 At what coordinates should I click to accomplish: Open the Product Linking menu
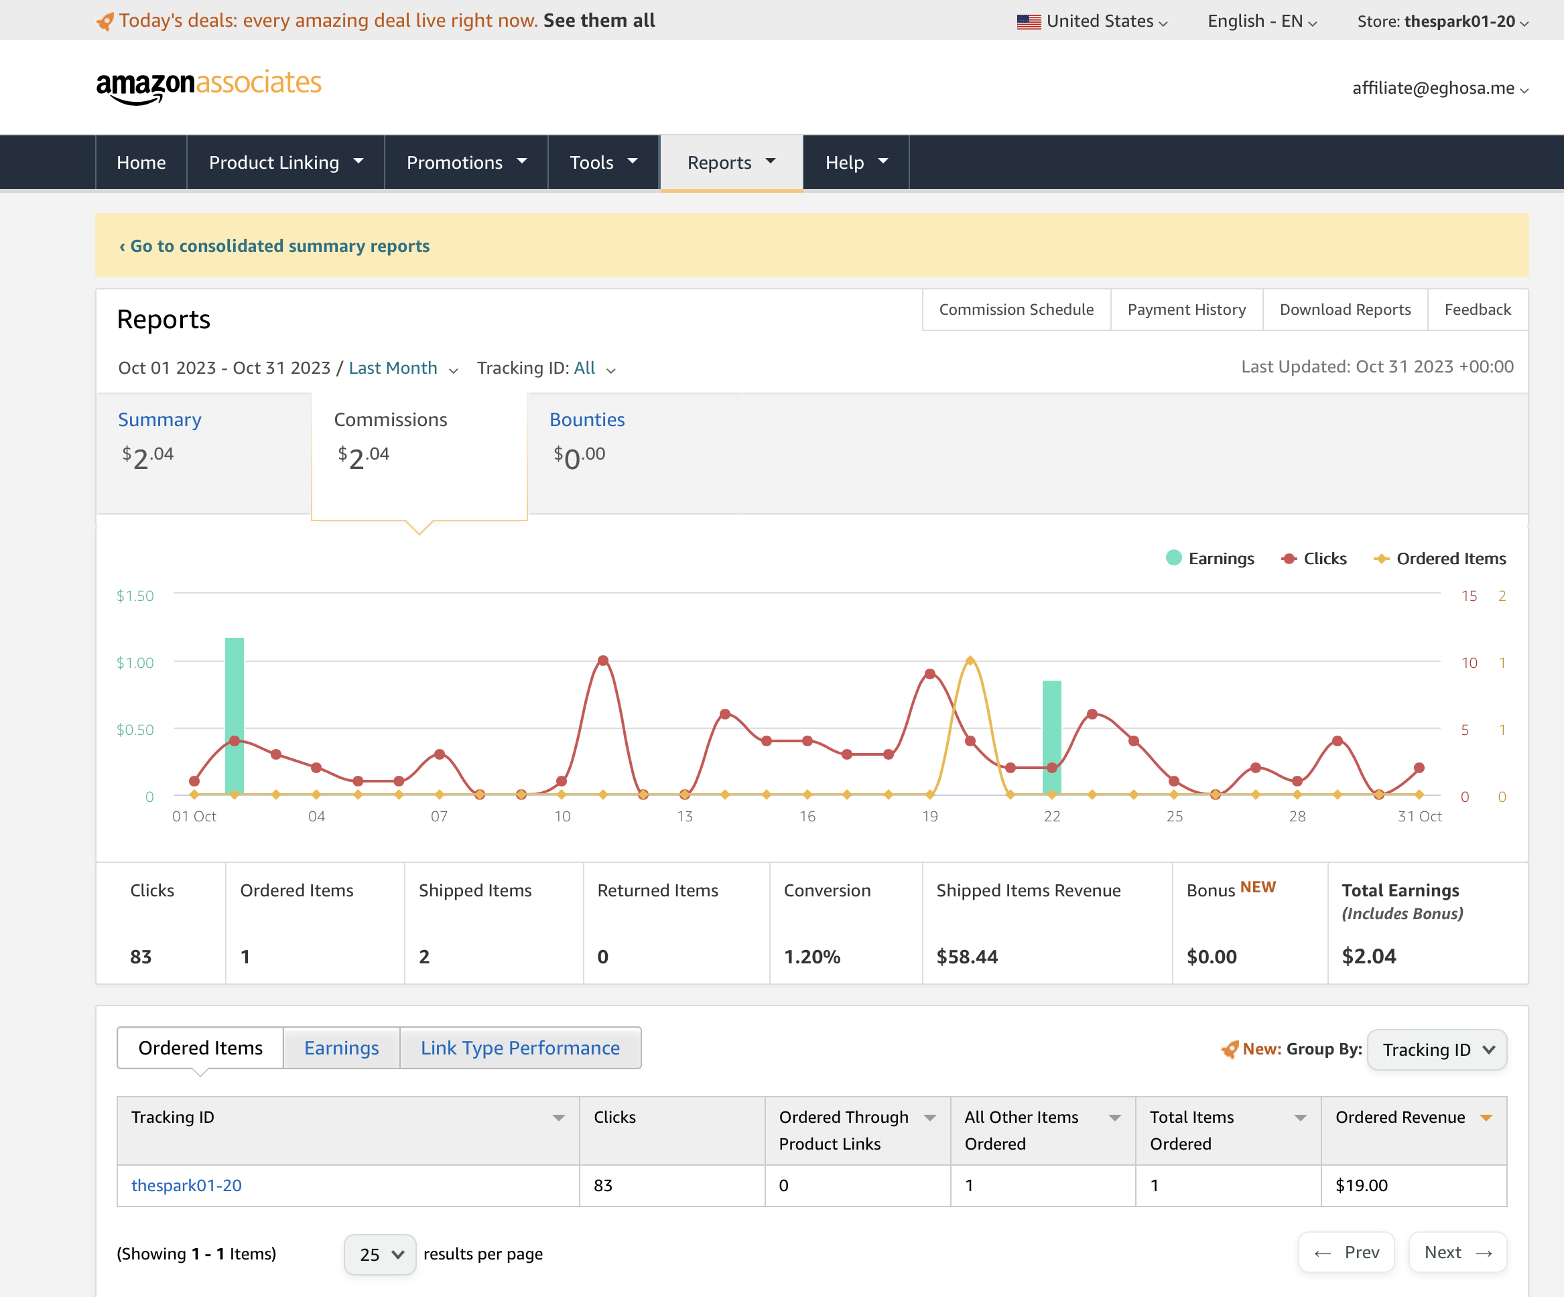click(286, 162)
